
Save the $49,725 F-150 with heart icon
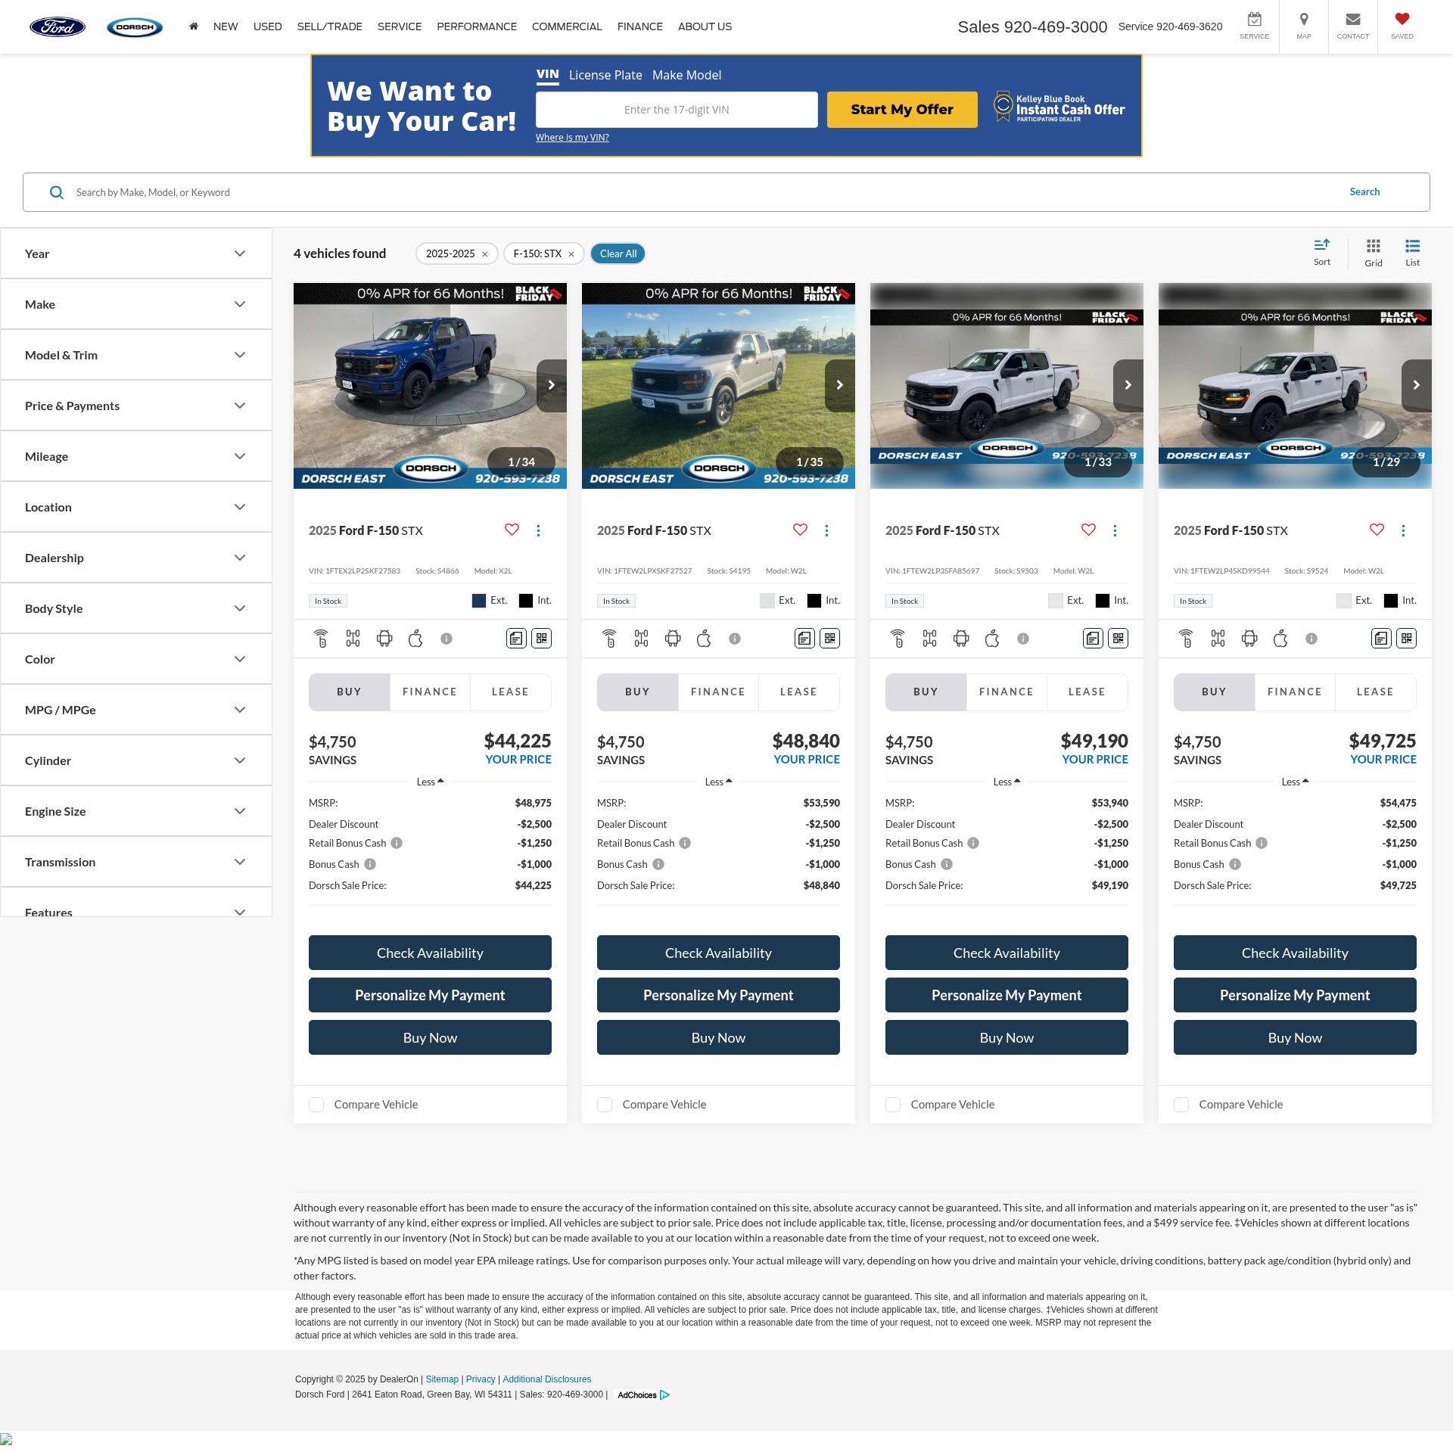(x=1377, y=530)
